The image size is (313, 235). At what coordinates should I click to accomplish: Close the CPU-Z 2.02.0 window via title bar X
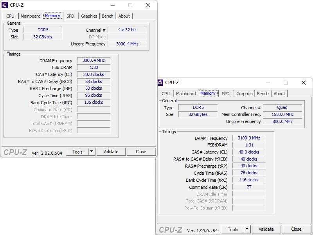148,5
